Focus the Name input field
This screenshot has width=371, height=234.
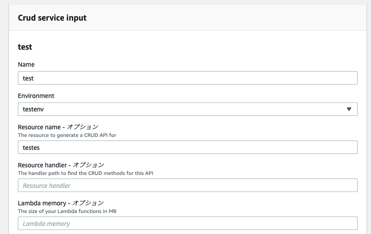click(188, 78)
